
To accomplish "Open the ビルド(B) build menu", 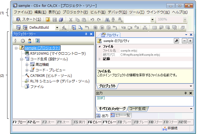I will (98, 12).
